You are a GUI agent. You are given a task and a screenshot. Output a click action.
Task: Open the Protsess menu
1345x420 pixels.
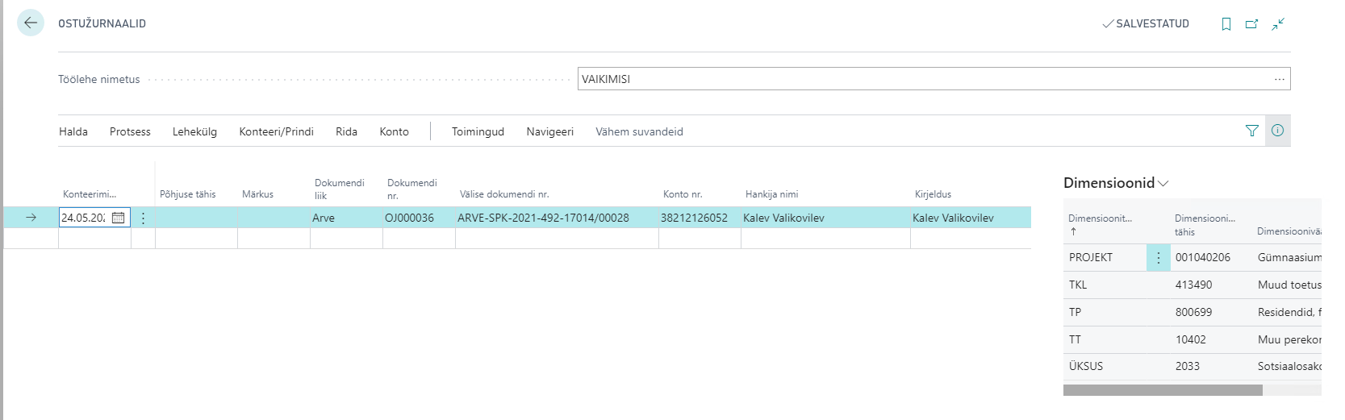(130, 131)
